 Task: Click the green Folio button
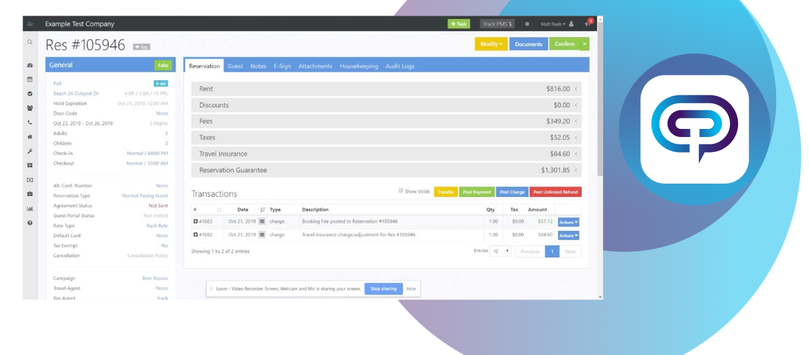(163, 65)
